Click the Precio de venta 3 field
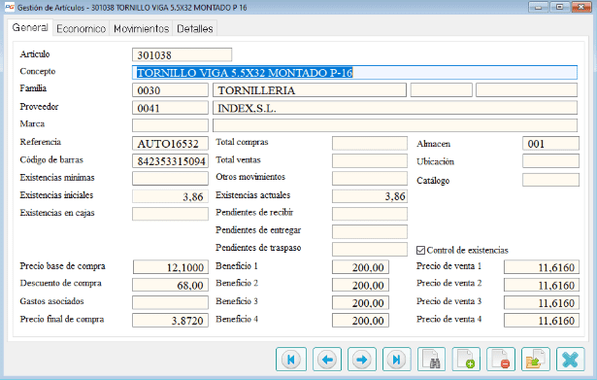597x380 pixels. tap(542, 302)
